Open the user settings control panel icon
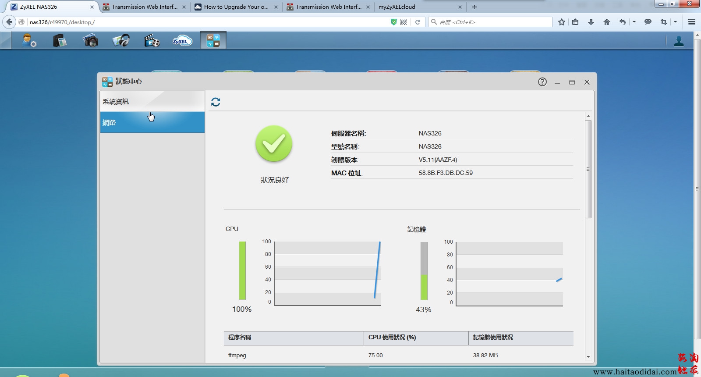This screenshot has width=701, height=377. [29, 41]
